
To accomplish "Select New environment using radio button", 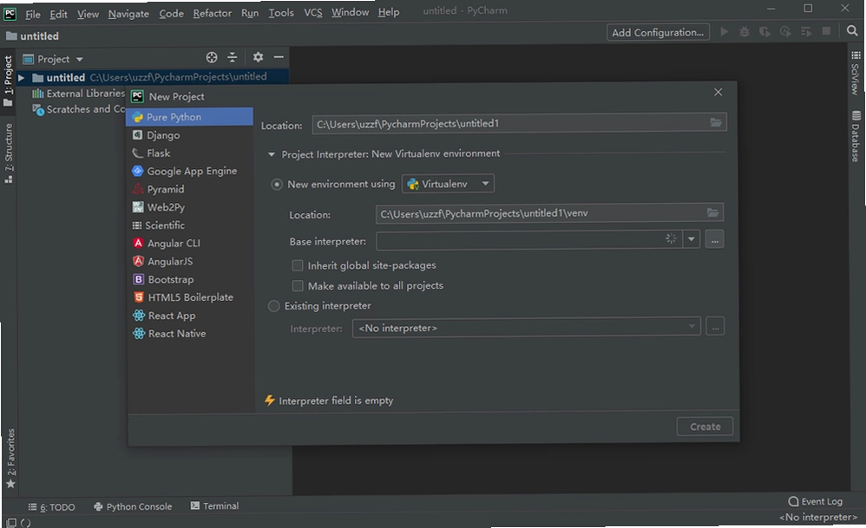I will [277, 185].
